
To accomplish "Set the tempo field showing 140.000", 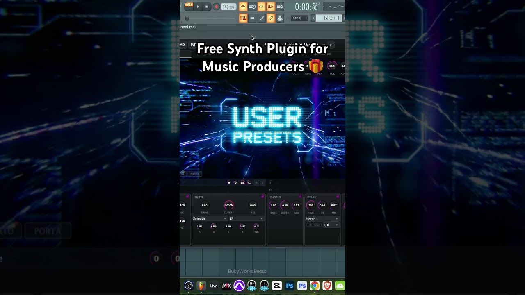I will point(228,7).
